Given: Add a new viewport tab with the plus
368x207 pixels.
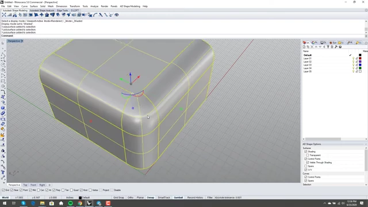Looking at the screenshot, I should coord(49,185).
